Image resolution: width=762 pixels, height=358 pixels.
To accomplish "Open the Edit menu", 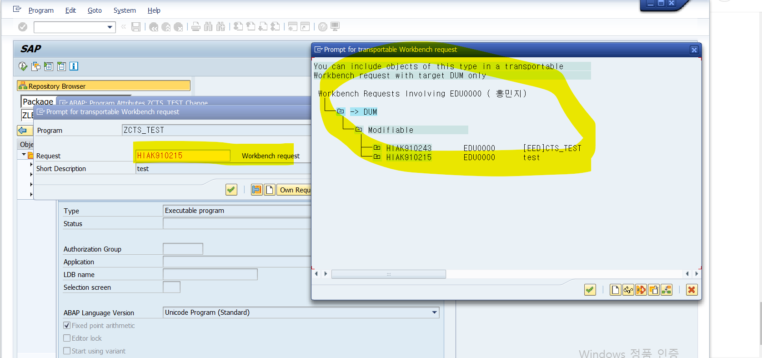I will [70, 10].
